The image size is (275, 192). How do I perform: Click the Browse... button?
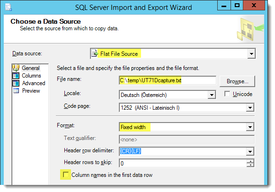coord(237,81)
